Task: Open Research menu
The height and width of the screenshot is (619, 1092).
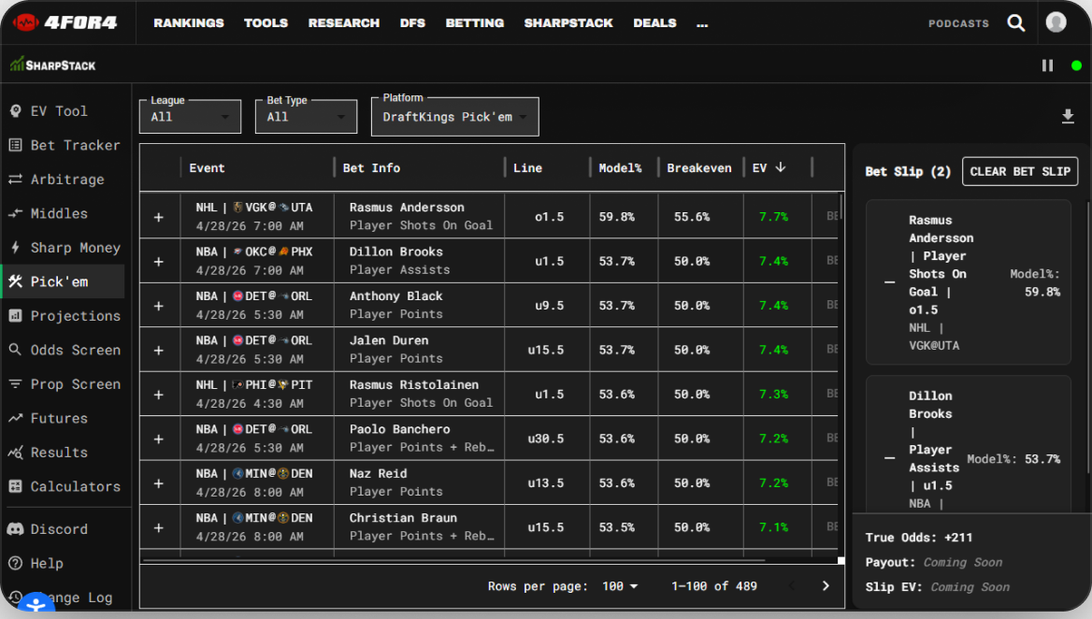Action: (x=344, y=23)
